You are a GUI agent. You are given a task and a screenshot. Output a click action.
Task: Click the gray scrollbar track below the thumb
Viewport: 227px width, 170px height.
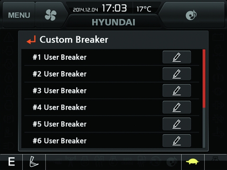204,128
